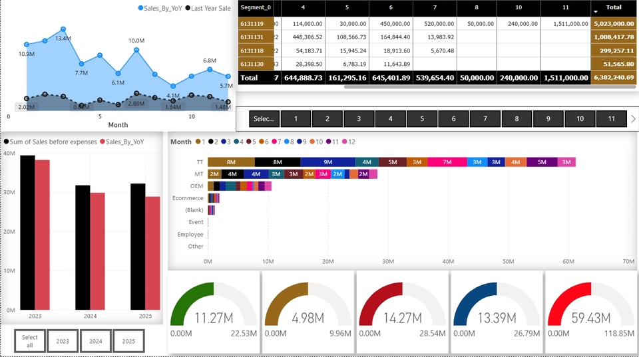The image size is (639, 357).
Task: Toggle the 2024 year slicer button
Action: tap(96, 341)
